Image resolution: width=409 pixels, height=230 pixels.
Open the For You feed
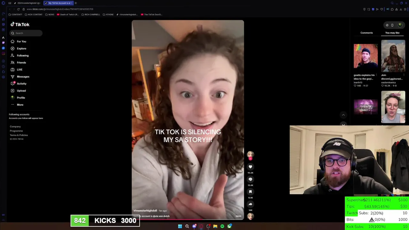coord(18,42)
